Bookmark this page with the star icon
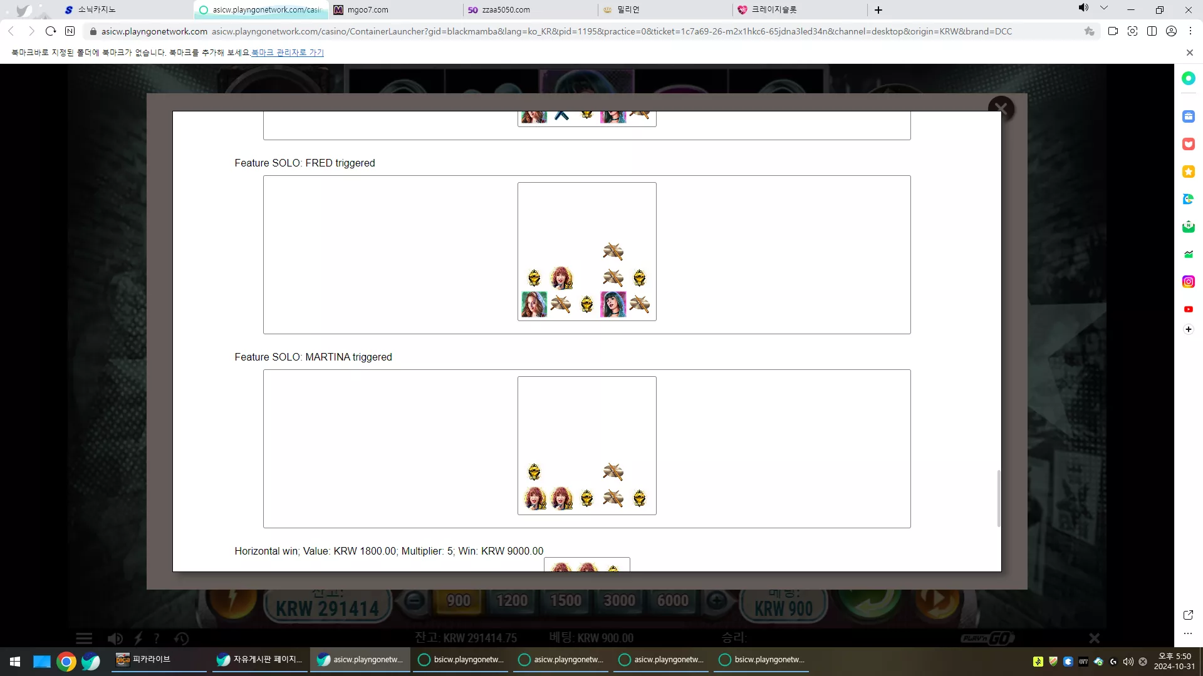The image size is (1203, 676). click(1090, 31)
